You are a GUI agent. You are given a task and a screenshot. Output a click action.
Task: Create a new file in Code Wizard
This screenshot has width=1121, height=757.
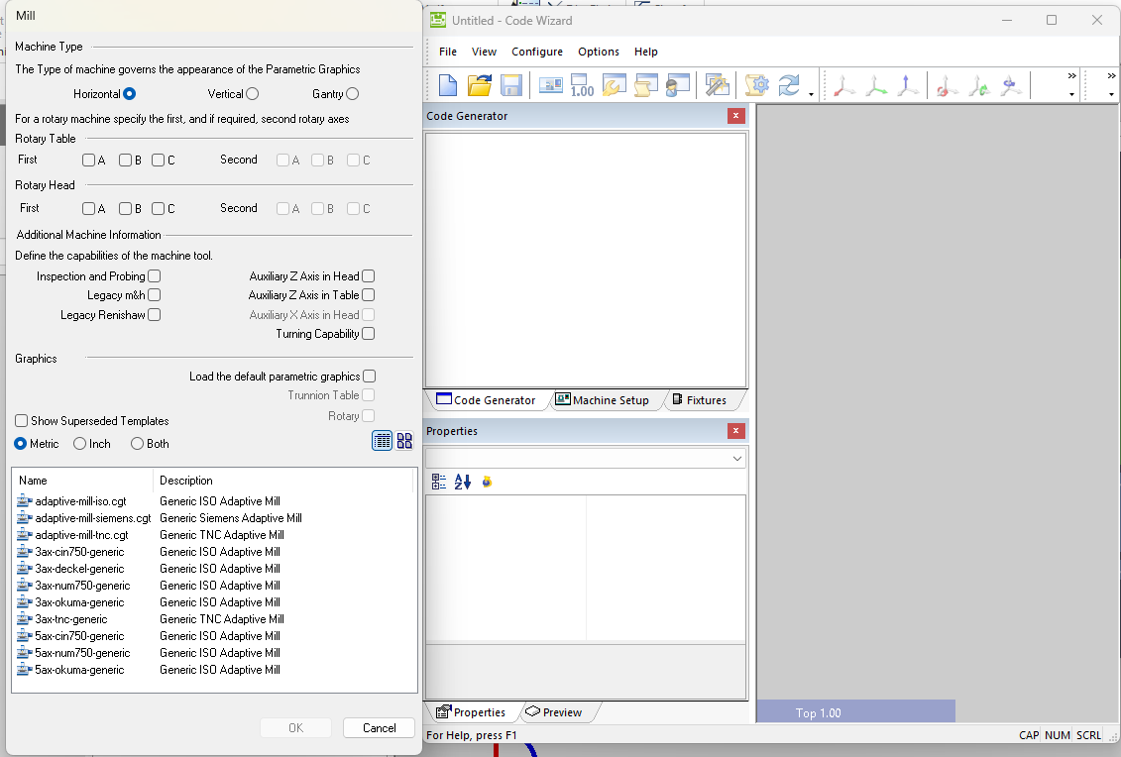[x=447, y=85]
